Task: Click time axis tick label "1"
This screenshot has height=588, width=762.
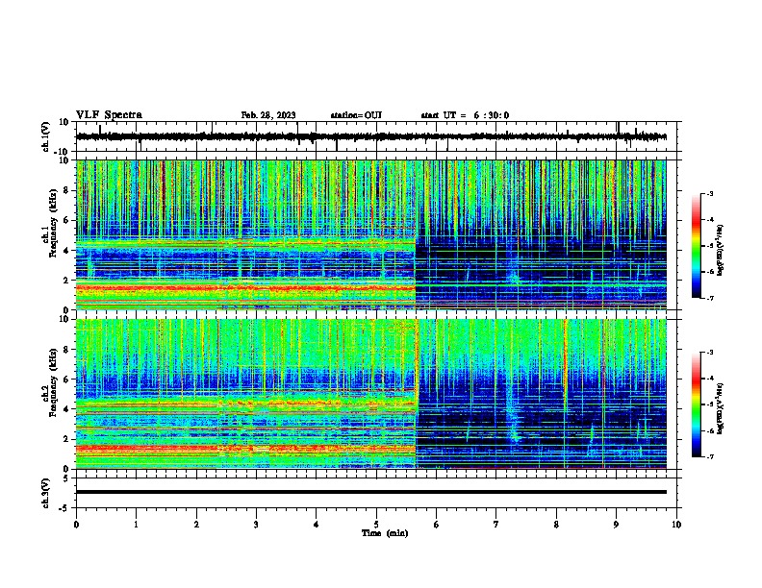Action: [136, 525]
